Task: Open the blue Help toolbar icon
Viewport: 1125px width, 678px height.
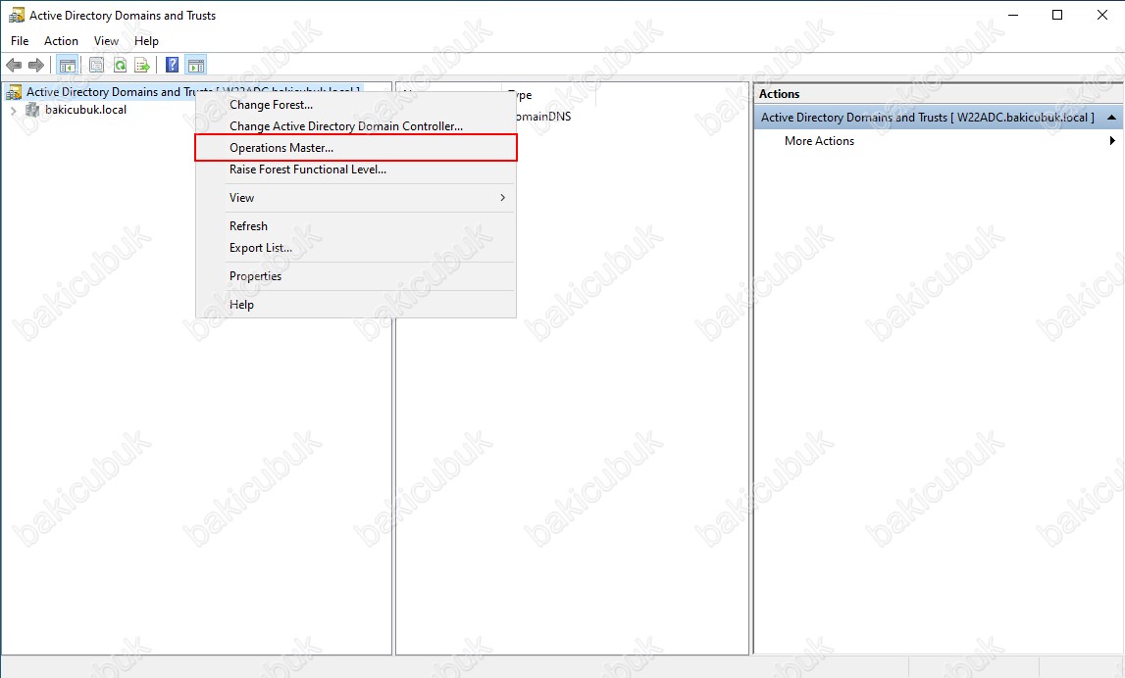Action: click(173, 66)
